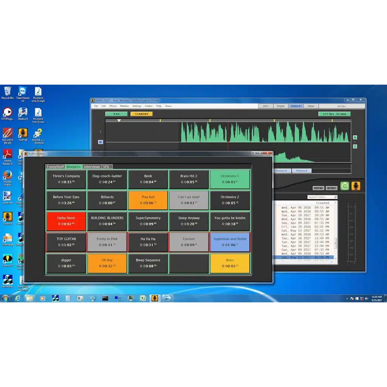This screenshot has height=387, width=387.
Task: Switch to the Bloopers hotkey tab
Action: (x=73, y=167)
